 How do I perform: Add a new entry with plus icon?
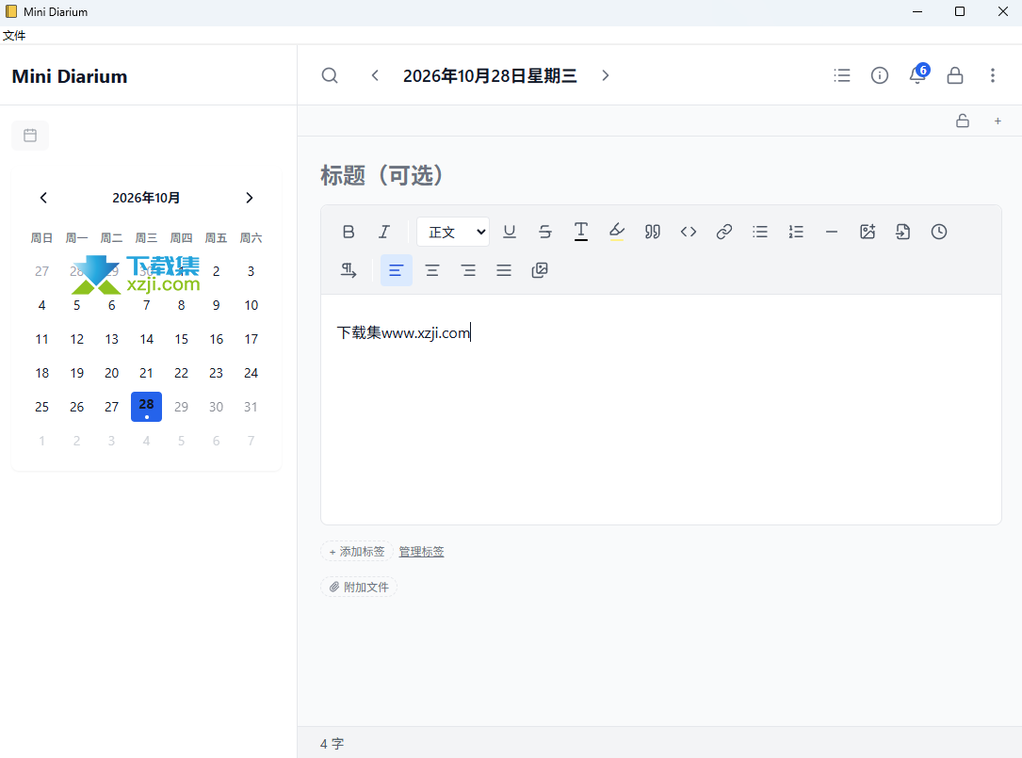coord(998,121)
